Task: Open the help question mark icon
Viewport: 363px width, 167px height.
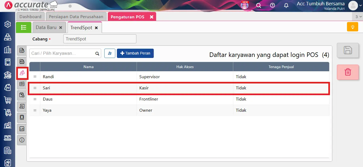Action: coord(272,5)
